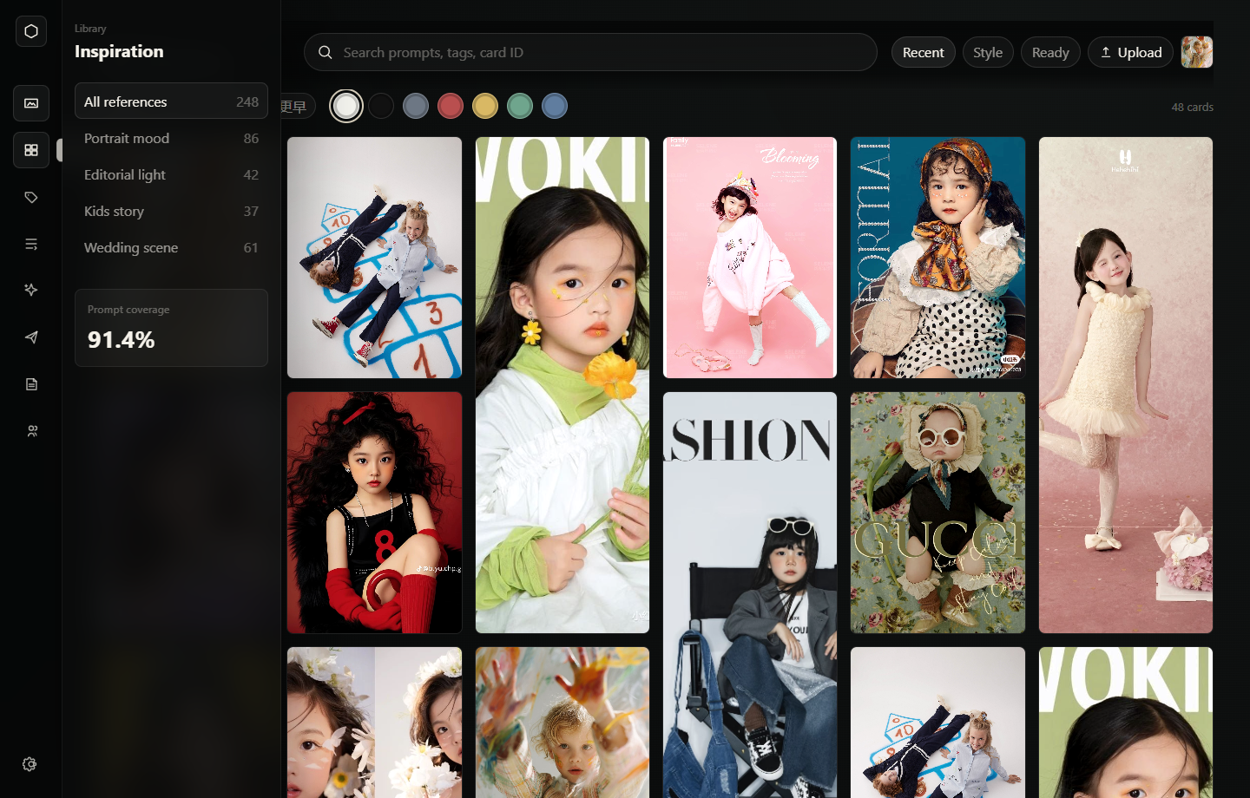Select the black color swatch filter
The image size is (1250, 798).
[x=381, y=106]
